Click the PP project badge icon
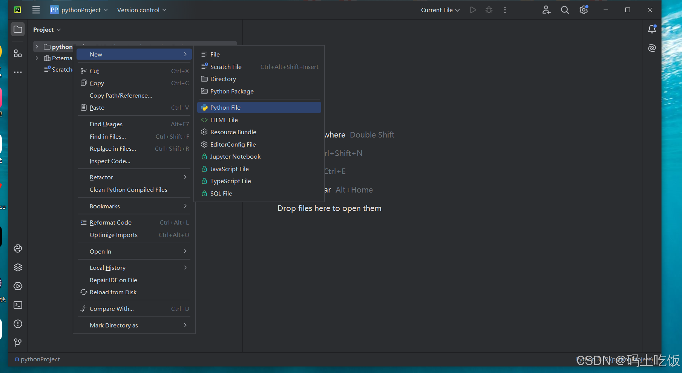682x373 pixels. [x=54, y=10]
